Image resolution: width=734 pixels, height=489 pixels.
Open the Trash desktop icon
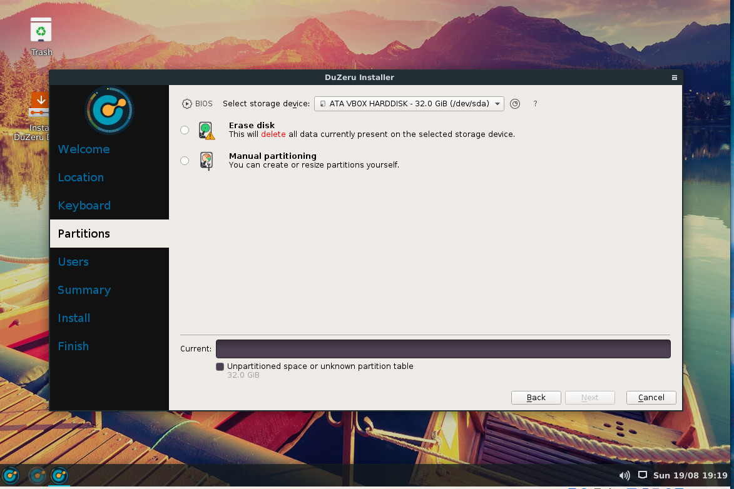point(41,36)
